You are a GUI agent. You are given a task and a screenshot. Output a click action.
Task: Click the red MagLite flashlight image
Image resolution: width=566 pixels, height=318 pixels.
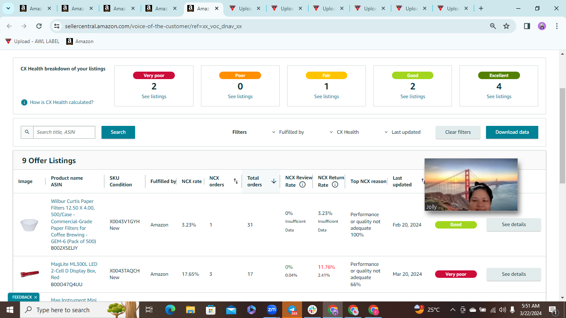point(30,274)
